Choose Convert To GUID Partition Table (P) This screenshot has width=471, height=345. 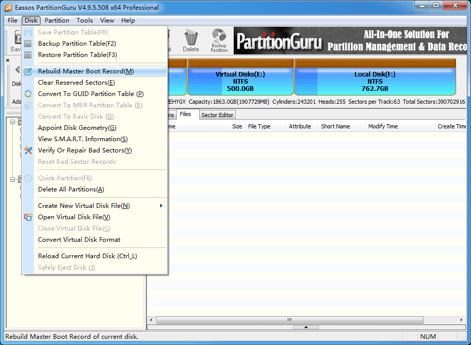pos(95,94)
